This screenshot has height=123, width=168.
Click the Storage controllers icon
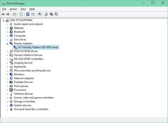click(11, 101)
